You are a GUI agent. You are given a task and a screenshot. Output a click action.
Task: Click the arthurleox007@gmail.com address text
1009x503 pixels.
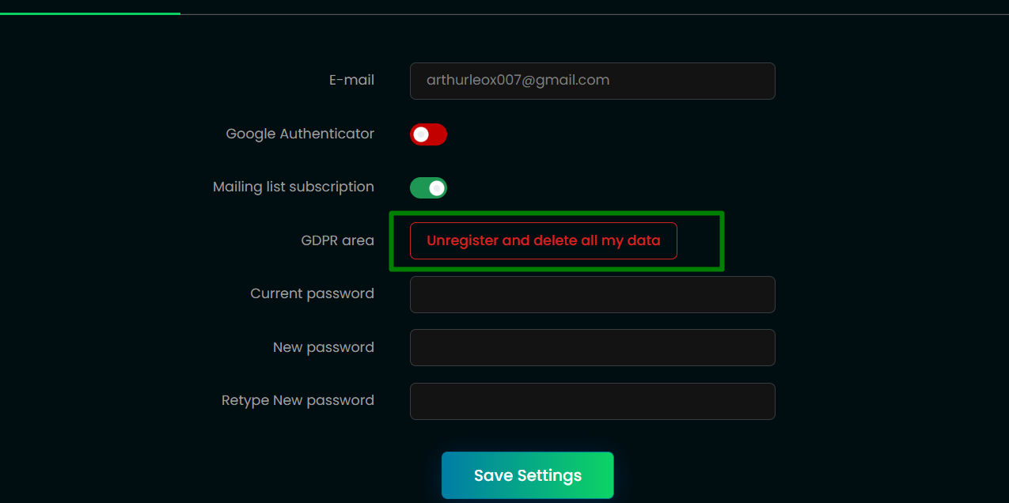click(x=518, y=81)
